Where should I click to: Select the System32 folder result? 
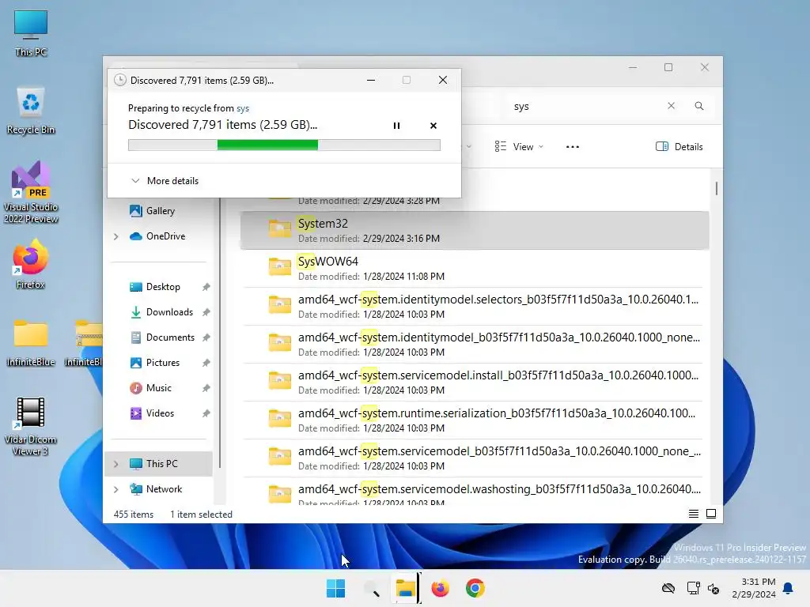pos(475,230)
